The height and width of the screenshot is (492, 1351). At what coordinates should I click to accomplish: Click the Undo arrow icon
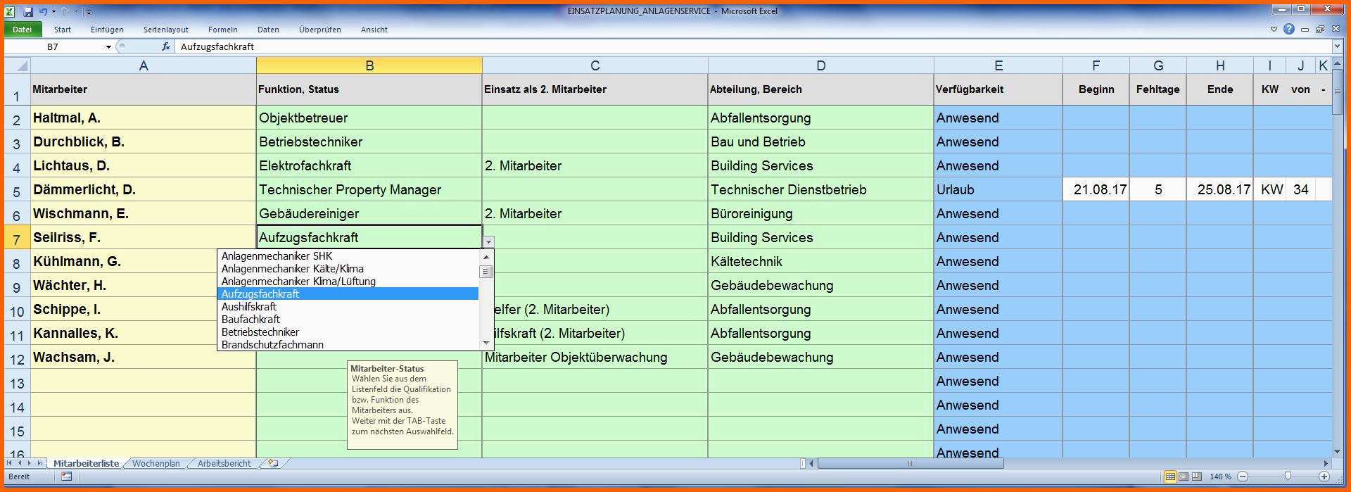(x=43, y=11)
